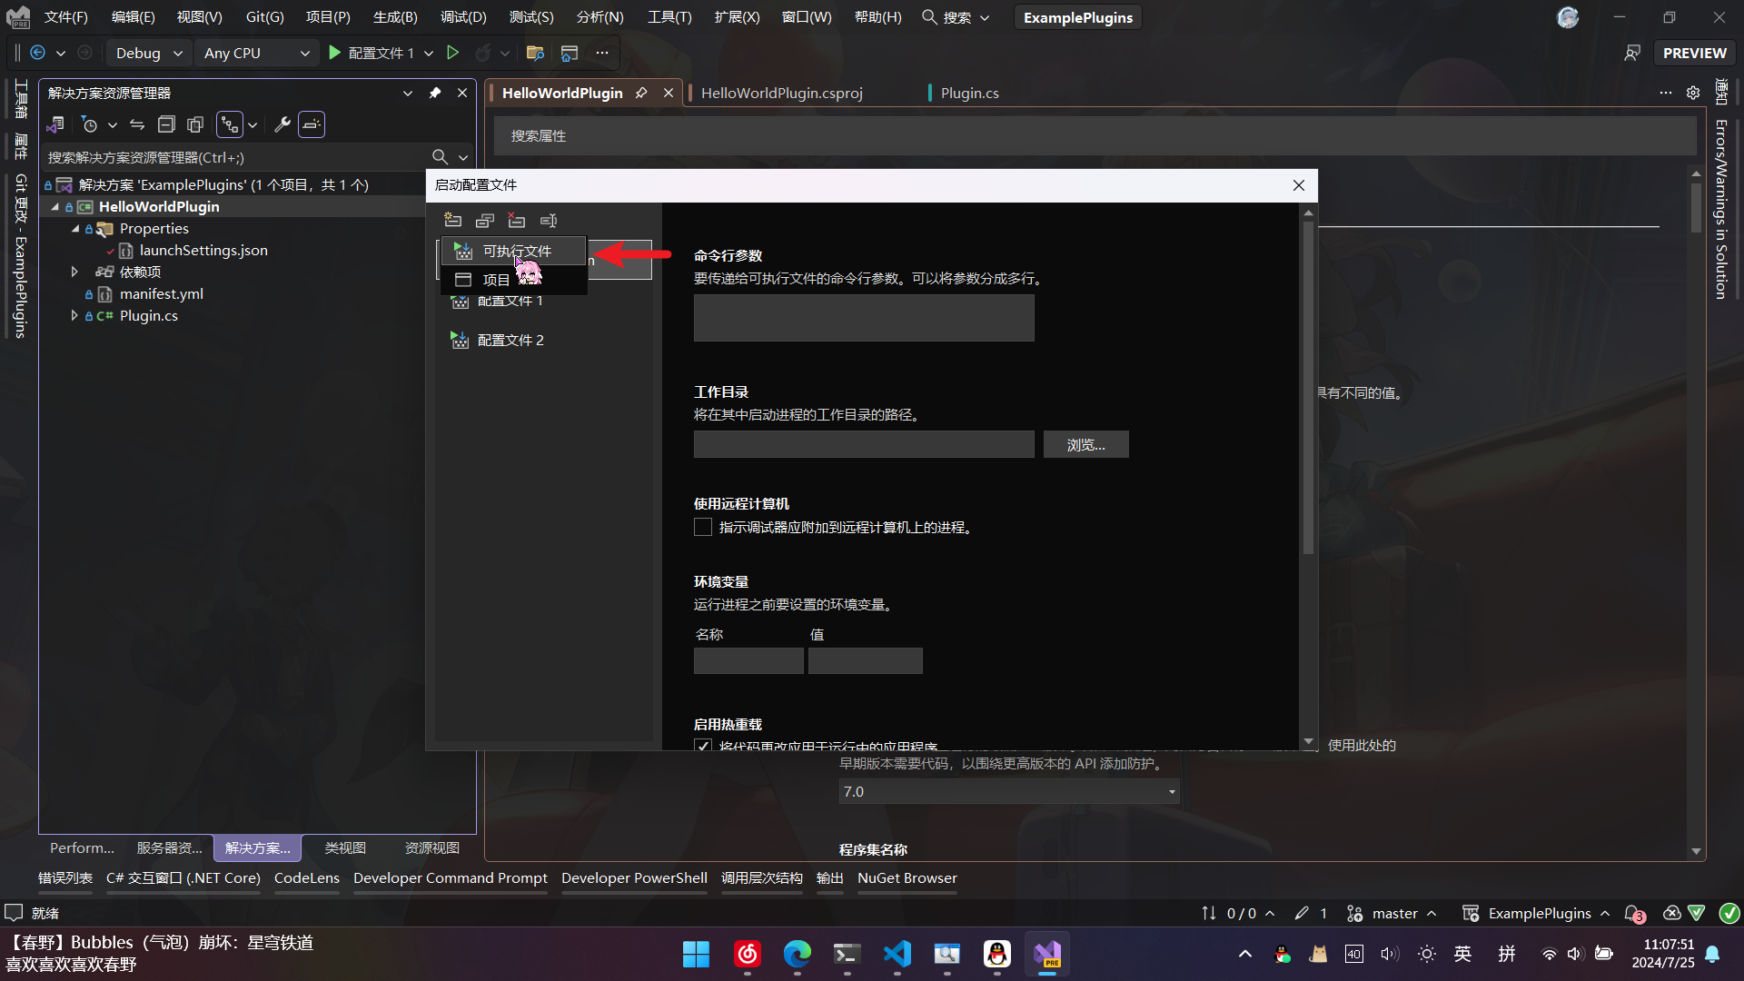This screenshot has width=1744, height=981.
Task: Click the command line arguments text box
Action: (863, 318)
